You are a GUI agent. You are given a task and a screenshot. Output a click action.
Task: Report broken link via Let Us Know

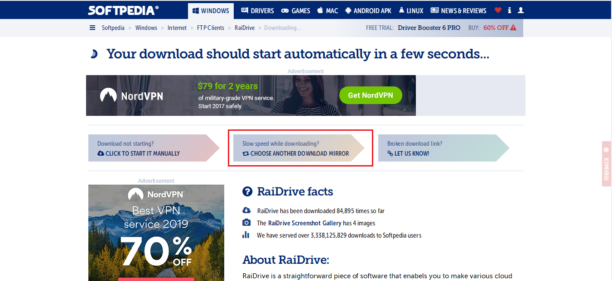[408, 153]
